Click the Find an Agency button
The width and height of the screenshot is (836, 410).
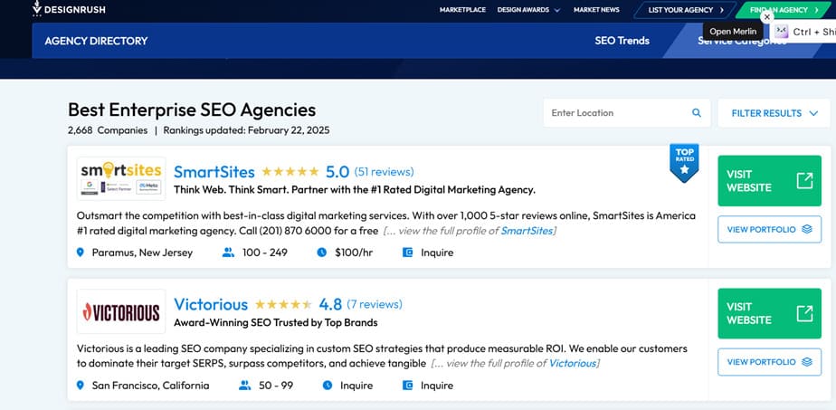(x=784, y=10)
